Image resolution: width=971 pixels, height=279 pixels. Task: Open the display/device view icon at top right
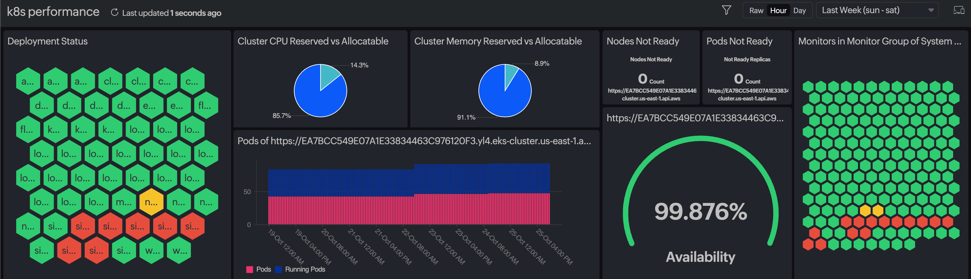pyautogui.click(x=961, y=10)
